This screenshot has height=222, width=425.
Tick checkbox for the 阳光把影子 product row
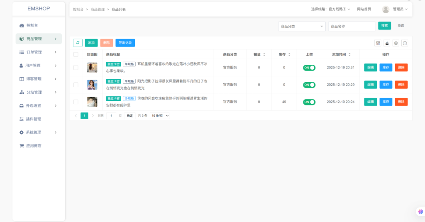(76, 85)
